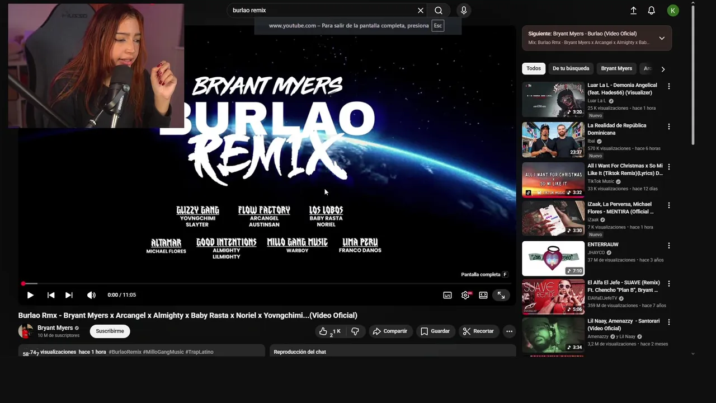Clip the video with Recortar
The image size is (716, 403).
pyautogui.click(x=478, y=331)
